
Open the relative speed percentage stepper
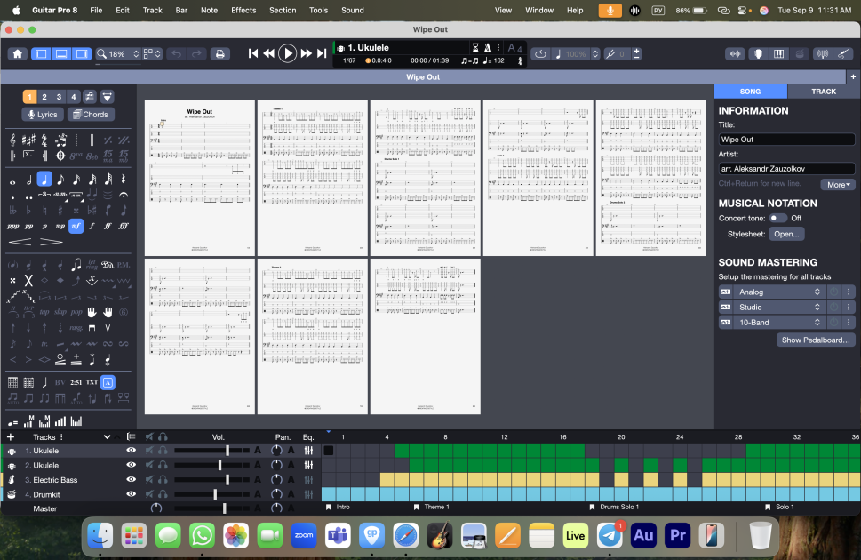(595, 54)
